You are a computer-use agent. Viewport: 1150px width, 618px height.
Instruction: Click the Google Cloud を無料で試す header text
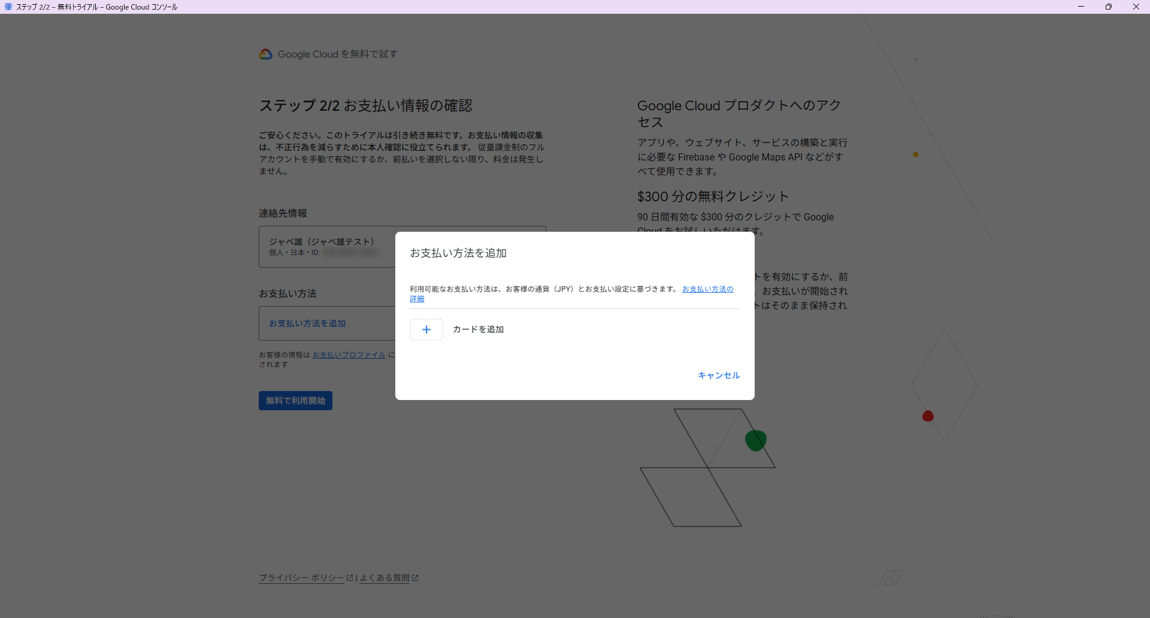coord(337,54)
